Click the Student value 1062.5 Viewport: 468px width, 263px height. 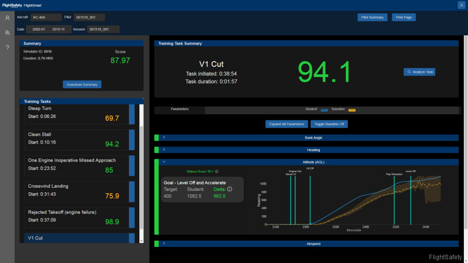point(194,196)
